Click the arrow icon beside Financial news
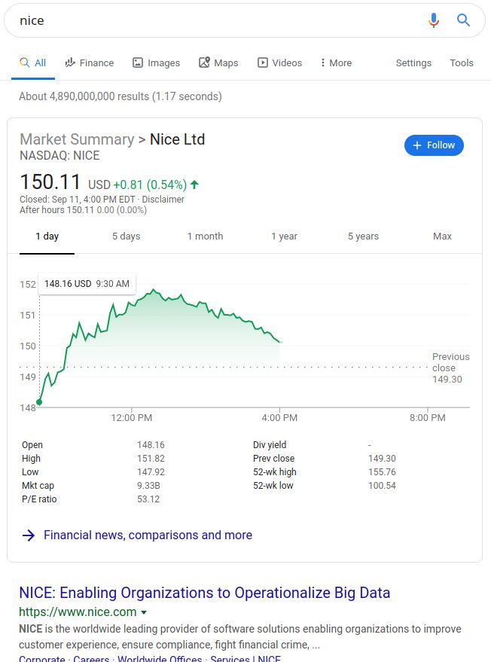 click(29, 535)
